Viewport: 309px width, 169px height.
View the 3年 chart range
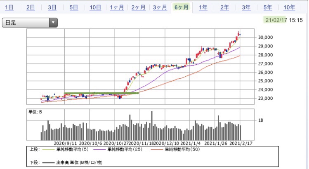click(x=246, y=7)
